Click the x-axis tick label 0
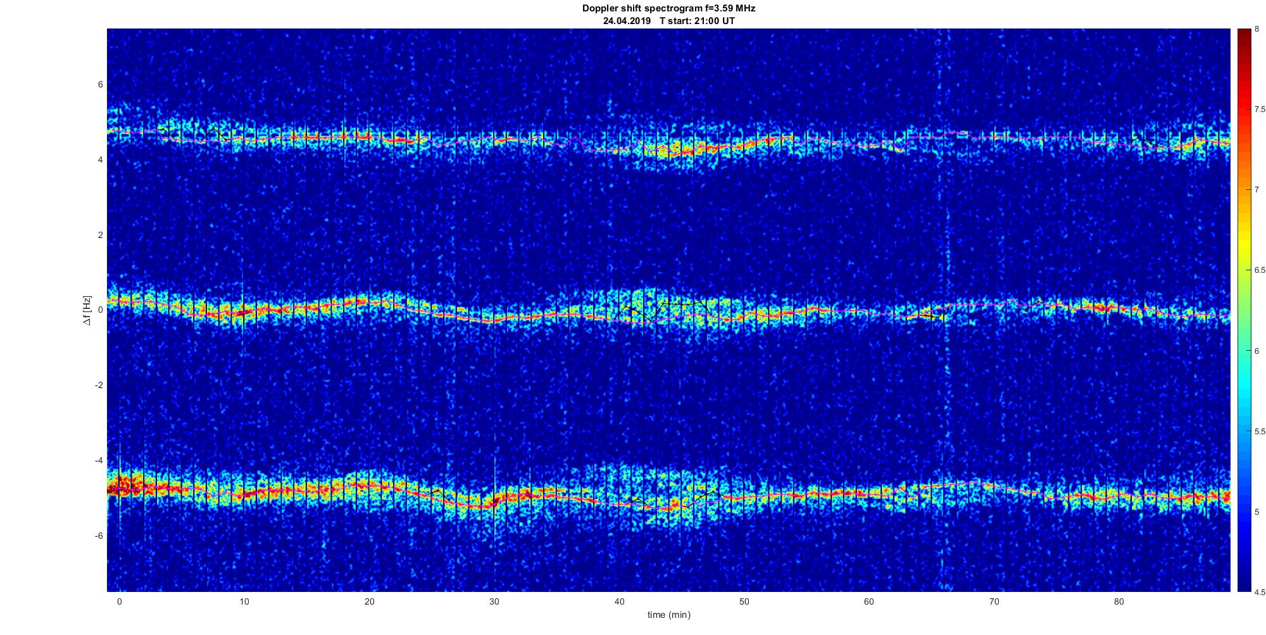 (x=119, y=602)
